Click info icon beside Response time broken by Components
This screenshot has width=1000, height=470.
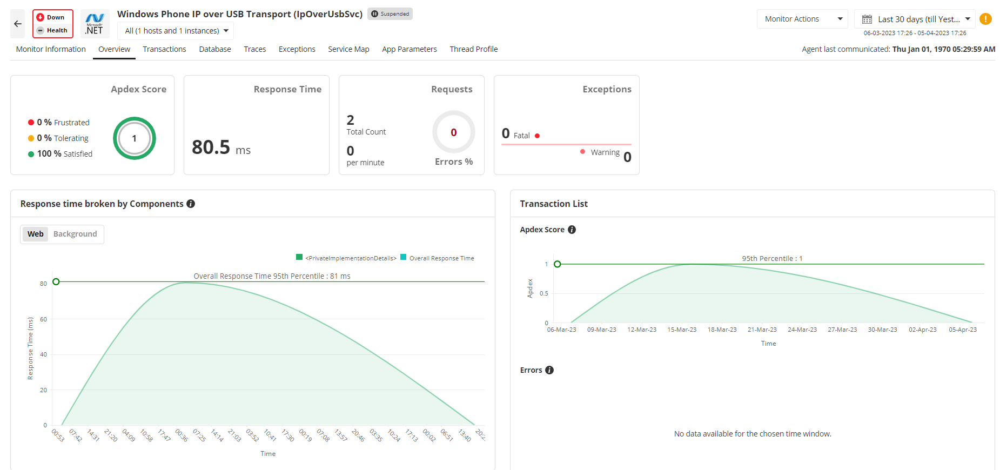[191, 204]
